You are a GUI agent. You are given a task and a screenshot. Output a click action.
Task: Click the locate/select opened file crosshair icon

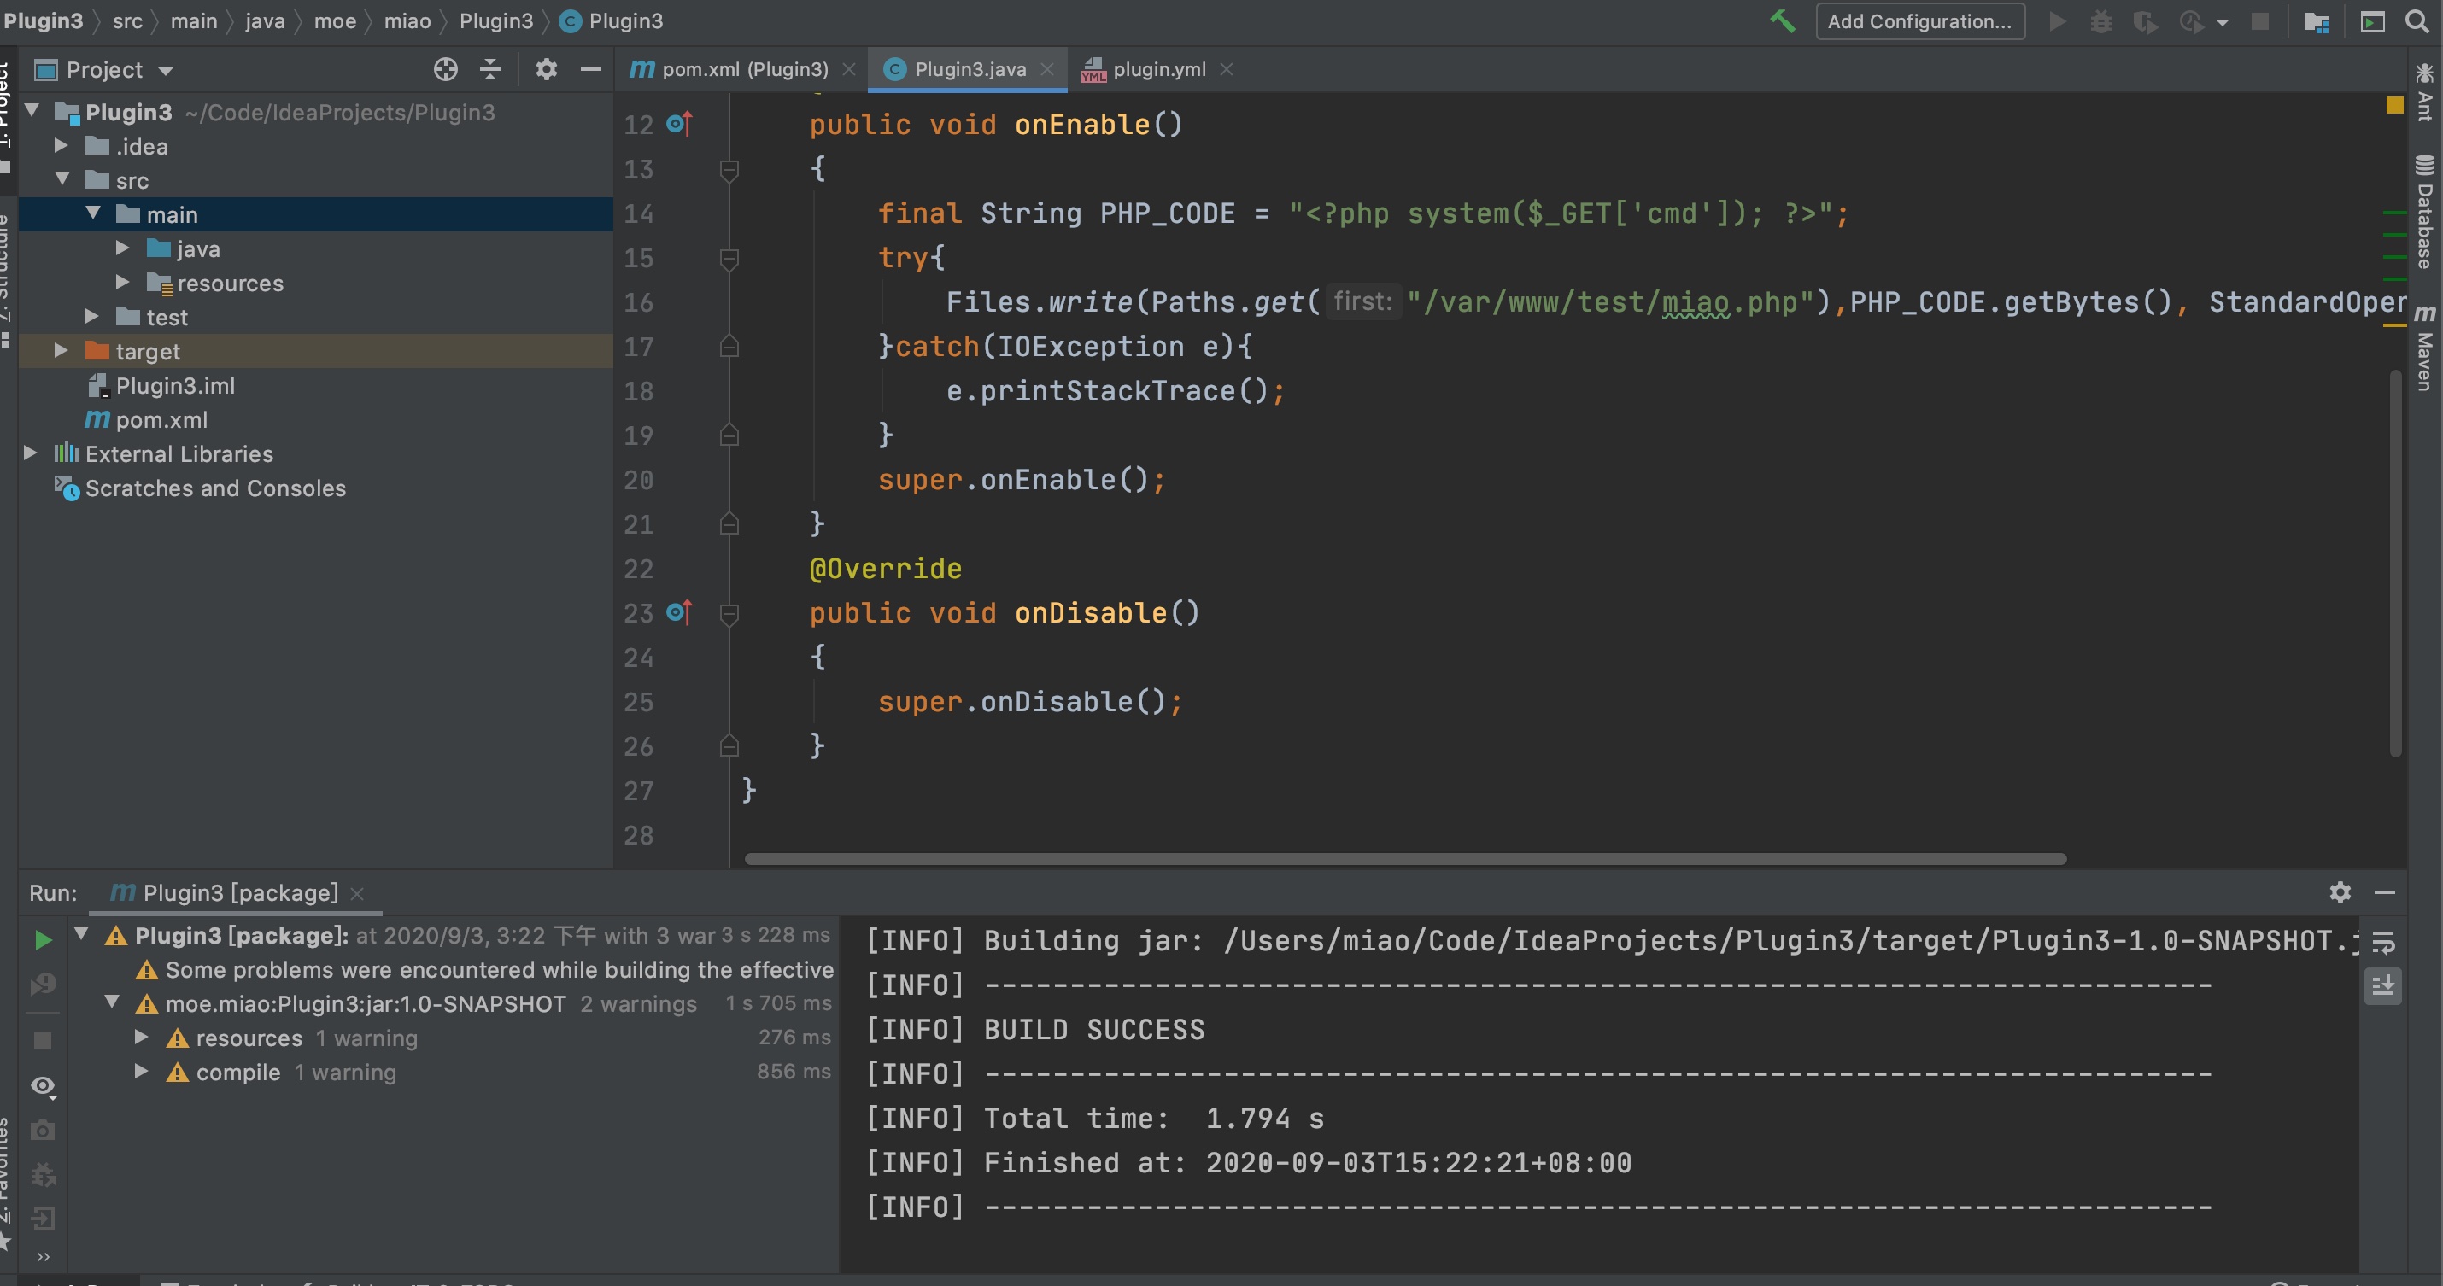(445, 69)
